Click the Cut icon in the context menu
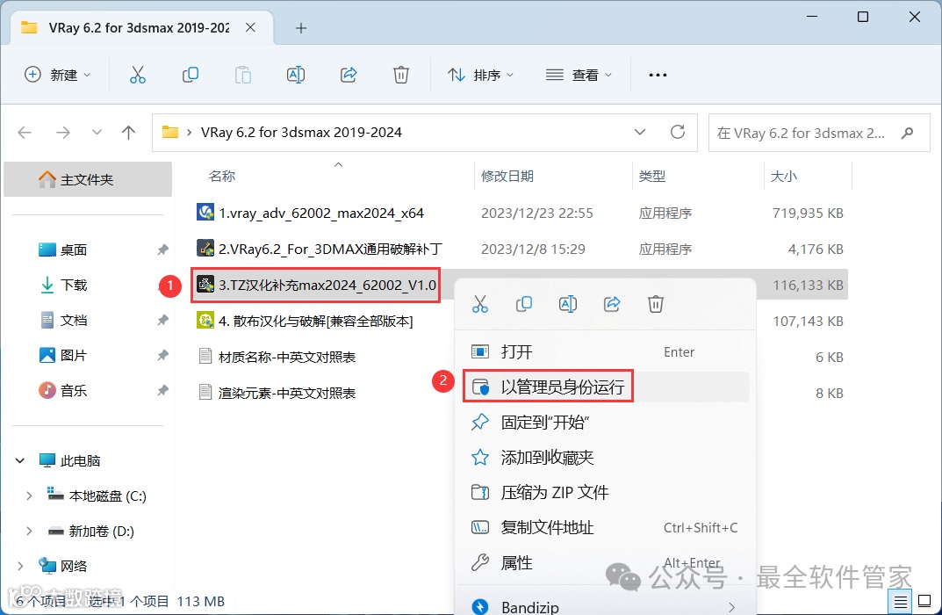 pos(480,304)
